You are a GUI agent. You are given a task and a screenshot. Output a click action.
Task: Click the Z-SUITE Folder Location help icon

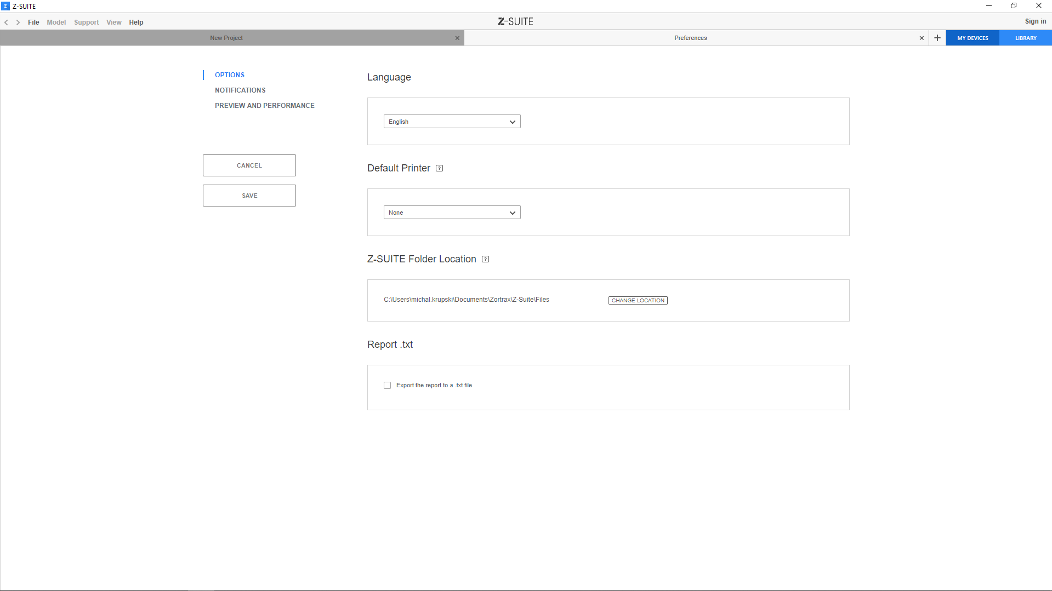click(x=485, y=259)
